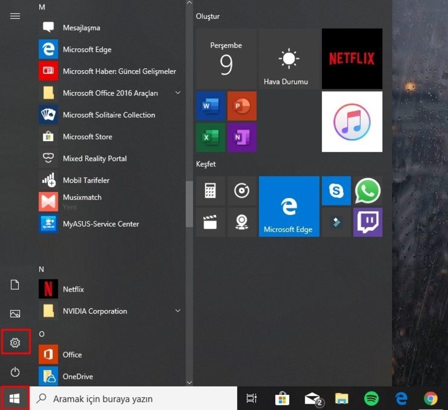Open the Pictures shortcut icon

point(15,314)
